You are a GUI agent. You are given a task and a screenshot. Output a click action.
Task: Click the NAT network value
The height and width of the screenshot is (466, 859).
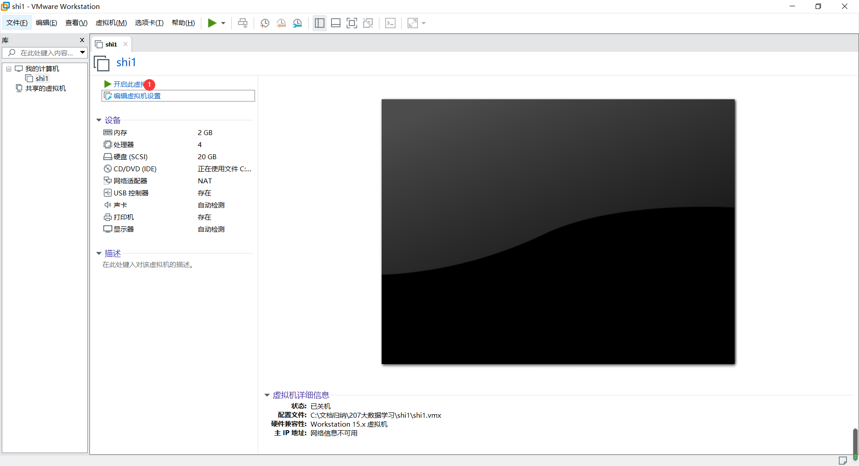tap(205, 181)
